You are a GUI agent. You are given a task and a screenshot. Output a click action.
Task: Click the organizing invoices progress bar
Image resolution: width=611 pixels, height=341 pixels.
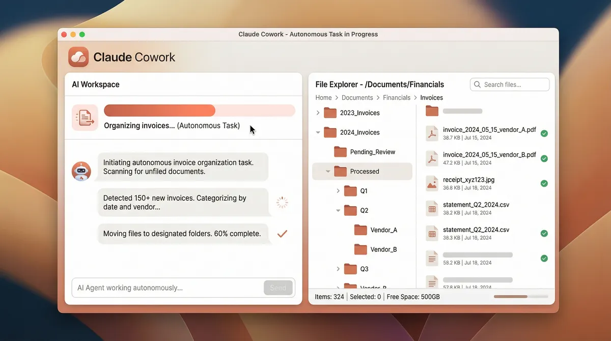click(200, 110)
